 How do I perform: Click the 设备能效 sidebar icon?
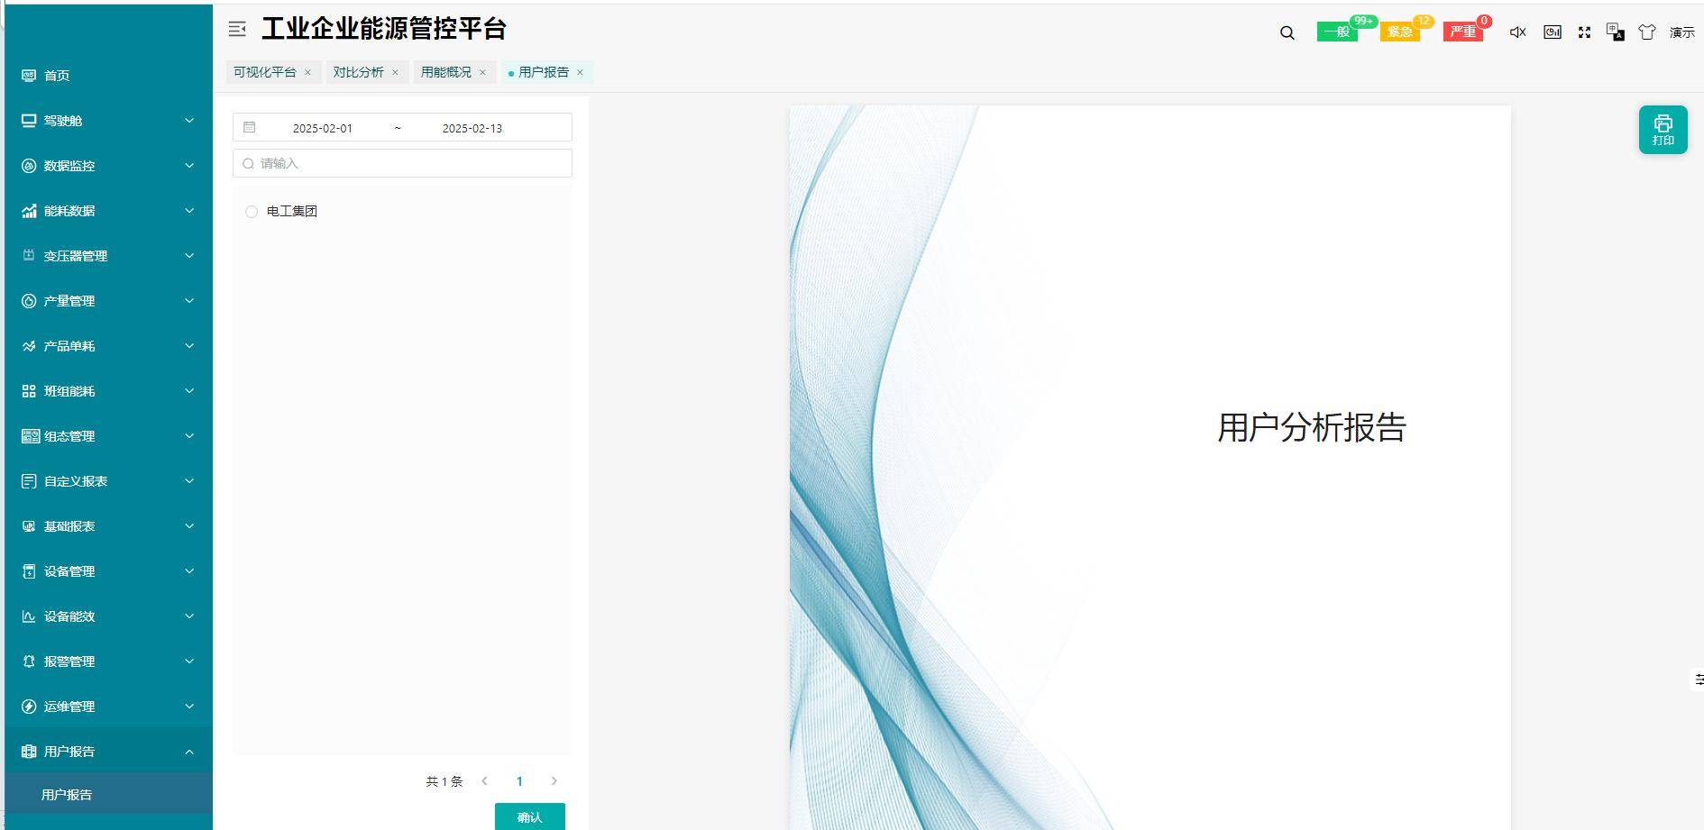pos(29,616)
